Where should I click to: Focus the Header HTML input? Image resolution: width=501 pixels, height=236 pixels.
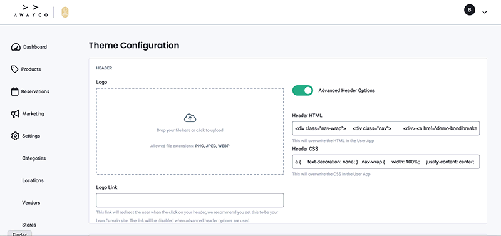[386, 128]
